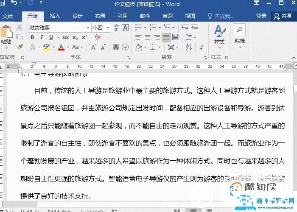Image resolution: width=297 pixels, height=212 pixels.
Task: Switch to the Mailings tab
Action: pyautogui.click(x=145, y=16)
